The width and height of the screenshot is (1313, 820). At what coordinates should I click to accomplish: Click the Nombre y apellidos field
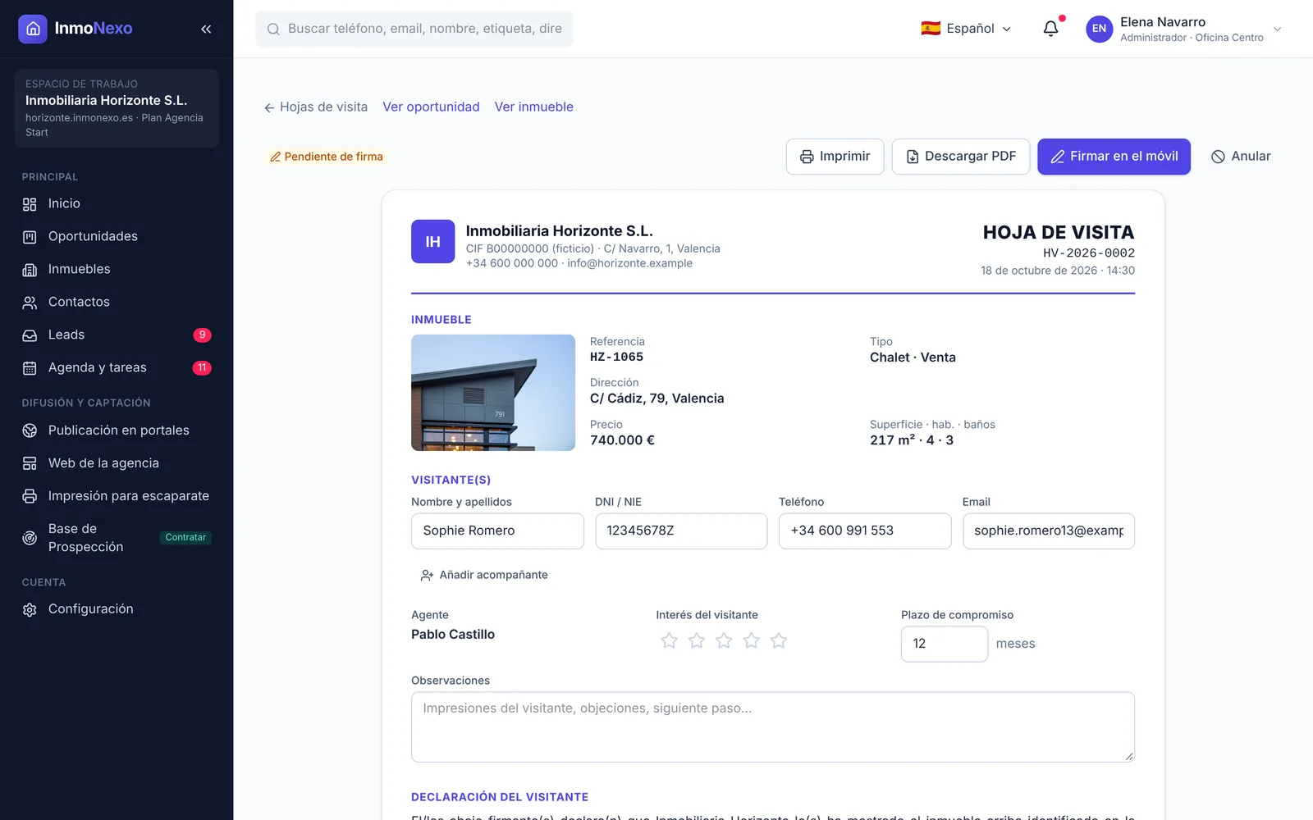tap(497, 531)
